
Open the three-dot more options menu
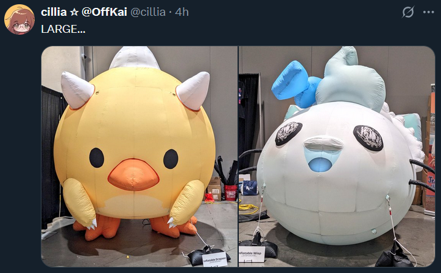pyautogui.click(x=428, y=12)
